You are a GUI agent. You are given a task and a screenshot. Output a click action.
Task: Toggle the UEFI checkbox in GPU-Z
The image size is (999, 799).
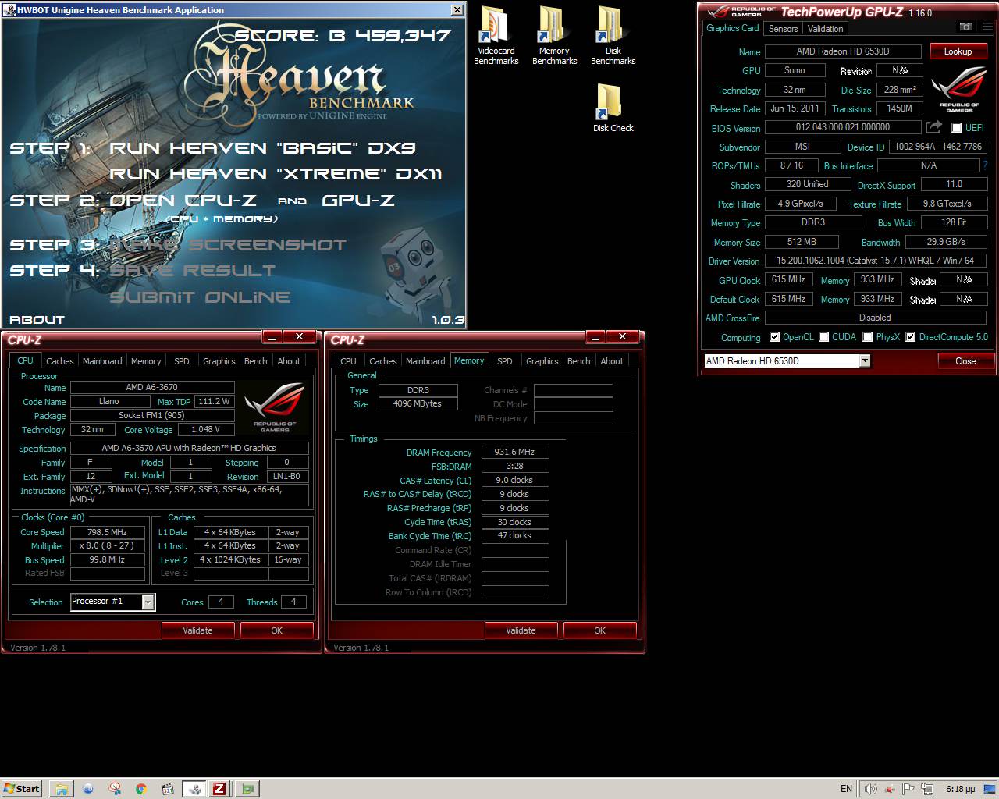tap(957, 128)
